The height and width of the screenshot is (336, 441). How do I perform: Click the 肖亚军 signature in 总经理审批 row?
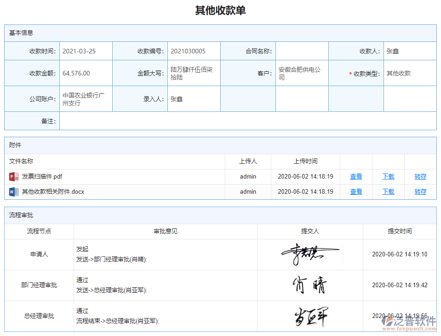click(310, 316)
